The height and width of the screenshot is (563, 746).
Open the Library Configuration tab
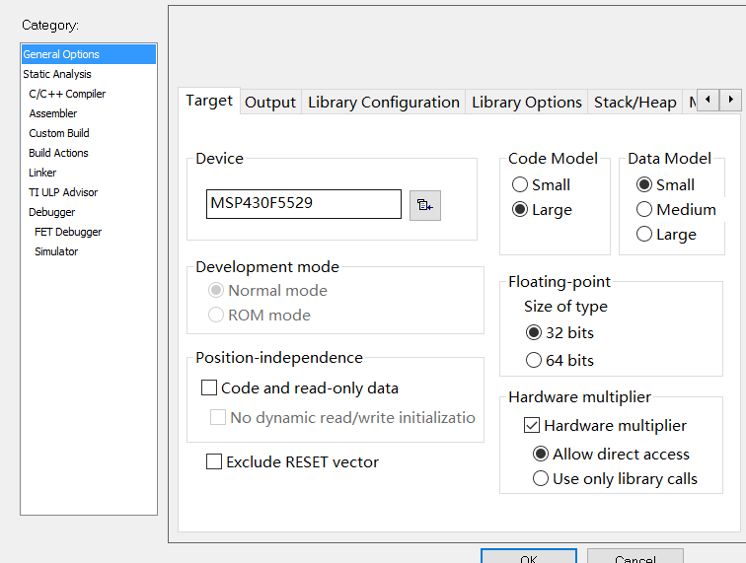click(x=384, y=103)
